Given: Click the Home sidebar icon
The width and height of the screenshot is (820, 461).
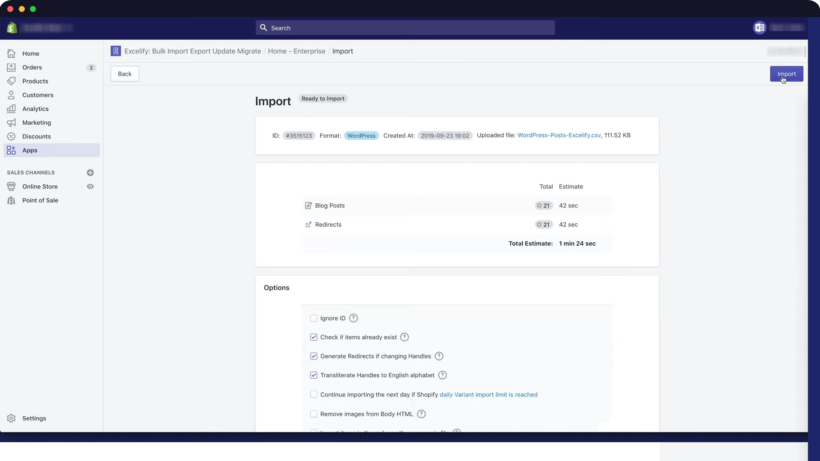Looking at the screenshot, I should 11,53.
